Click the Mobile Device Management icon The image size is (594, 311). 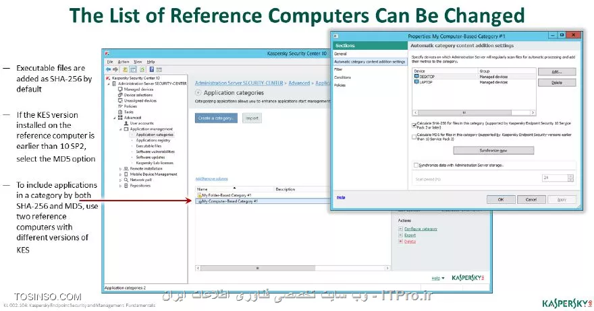[x=126, y=174]
